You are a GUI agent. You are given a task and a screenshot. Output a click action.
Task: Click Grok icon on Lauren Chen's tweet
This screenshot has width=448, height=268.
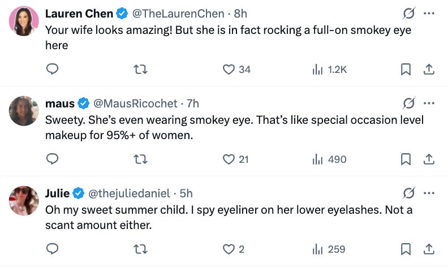click(408, 13)
